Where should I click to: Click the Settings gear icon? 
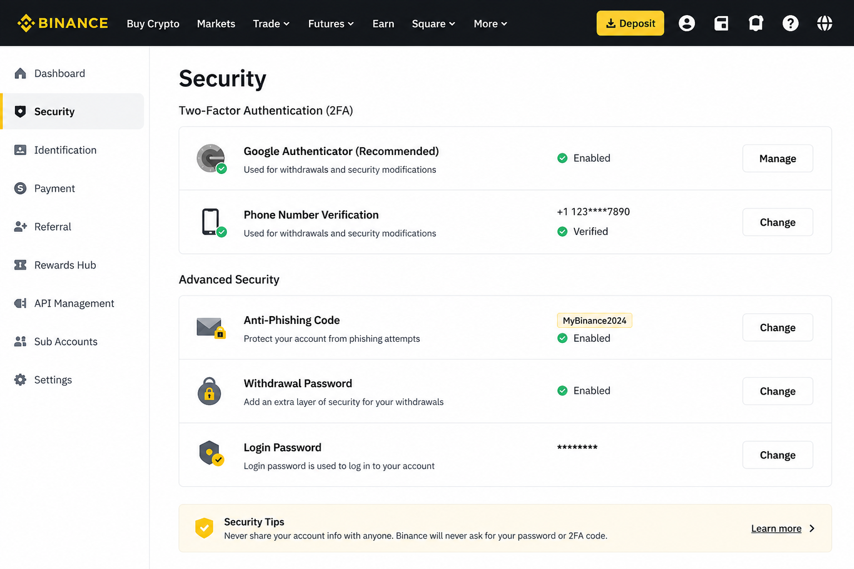21,380
